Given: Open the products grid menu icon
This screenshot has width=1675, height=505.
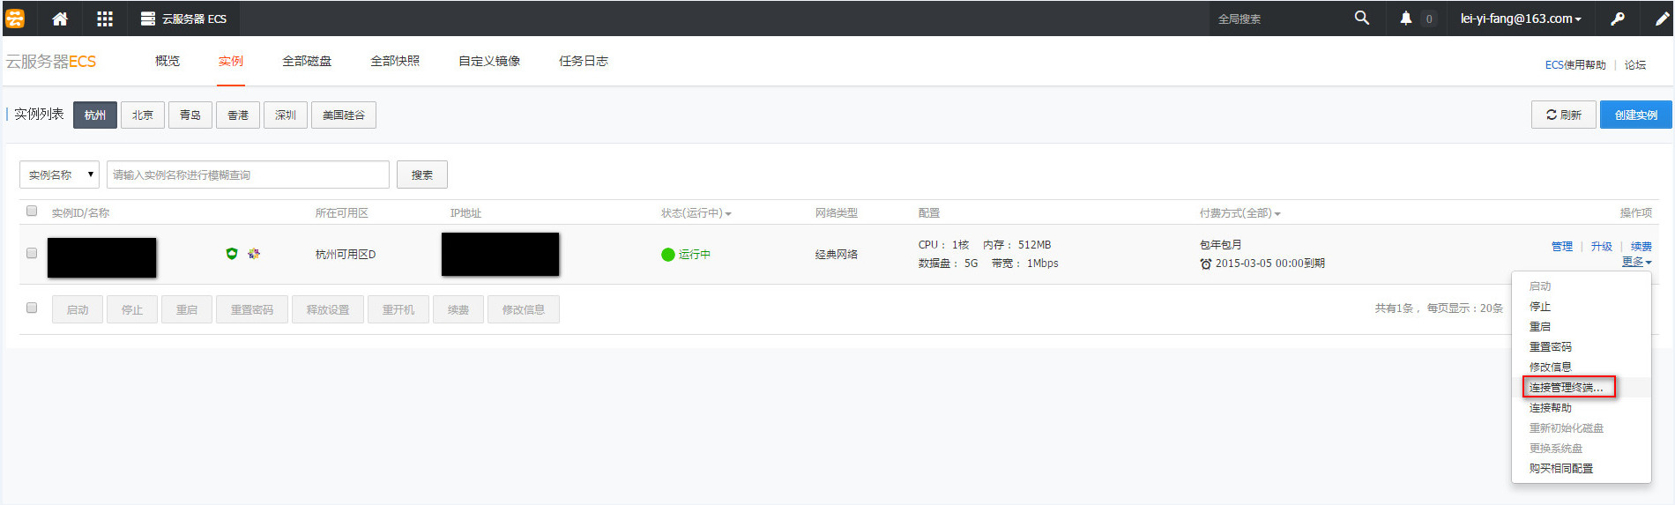Looking at the screenshot, I should [105, 19].
